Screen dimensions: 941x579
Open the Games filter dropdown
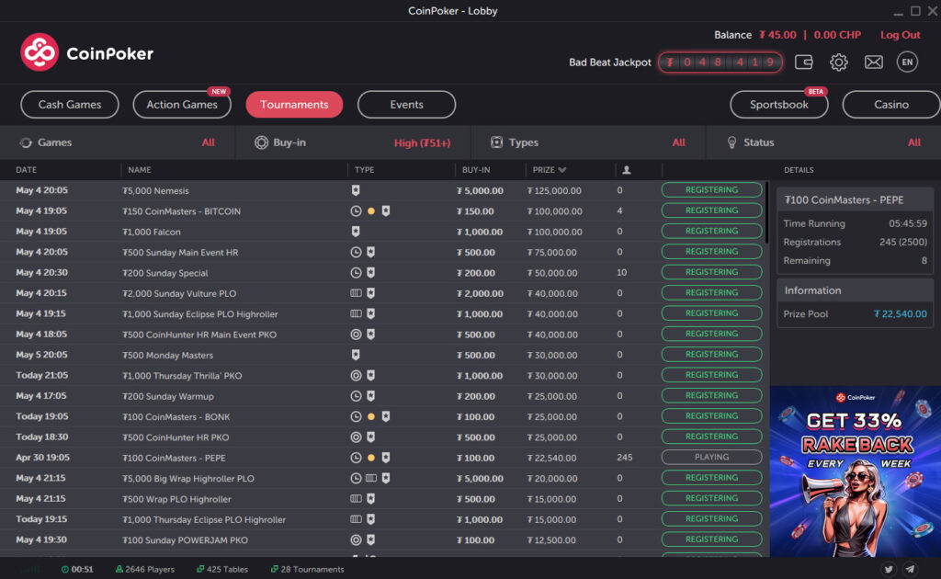tap(117, 142)
